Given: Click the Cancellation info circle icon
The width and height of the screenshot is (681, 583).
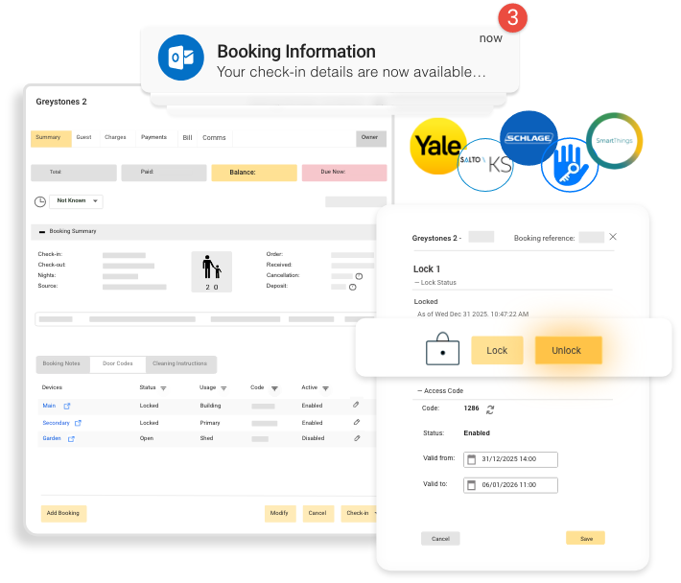Looking at the screenshot, I should (x=359, y=276).
